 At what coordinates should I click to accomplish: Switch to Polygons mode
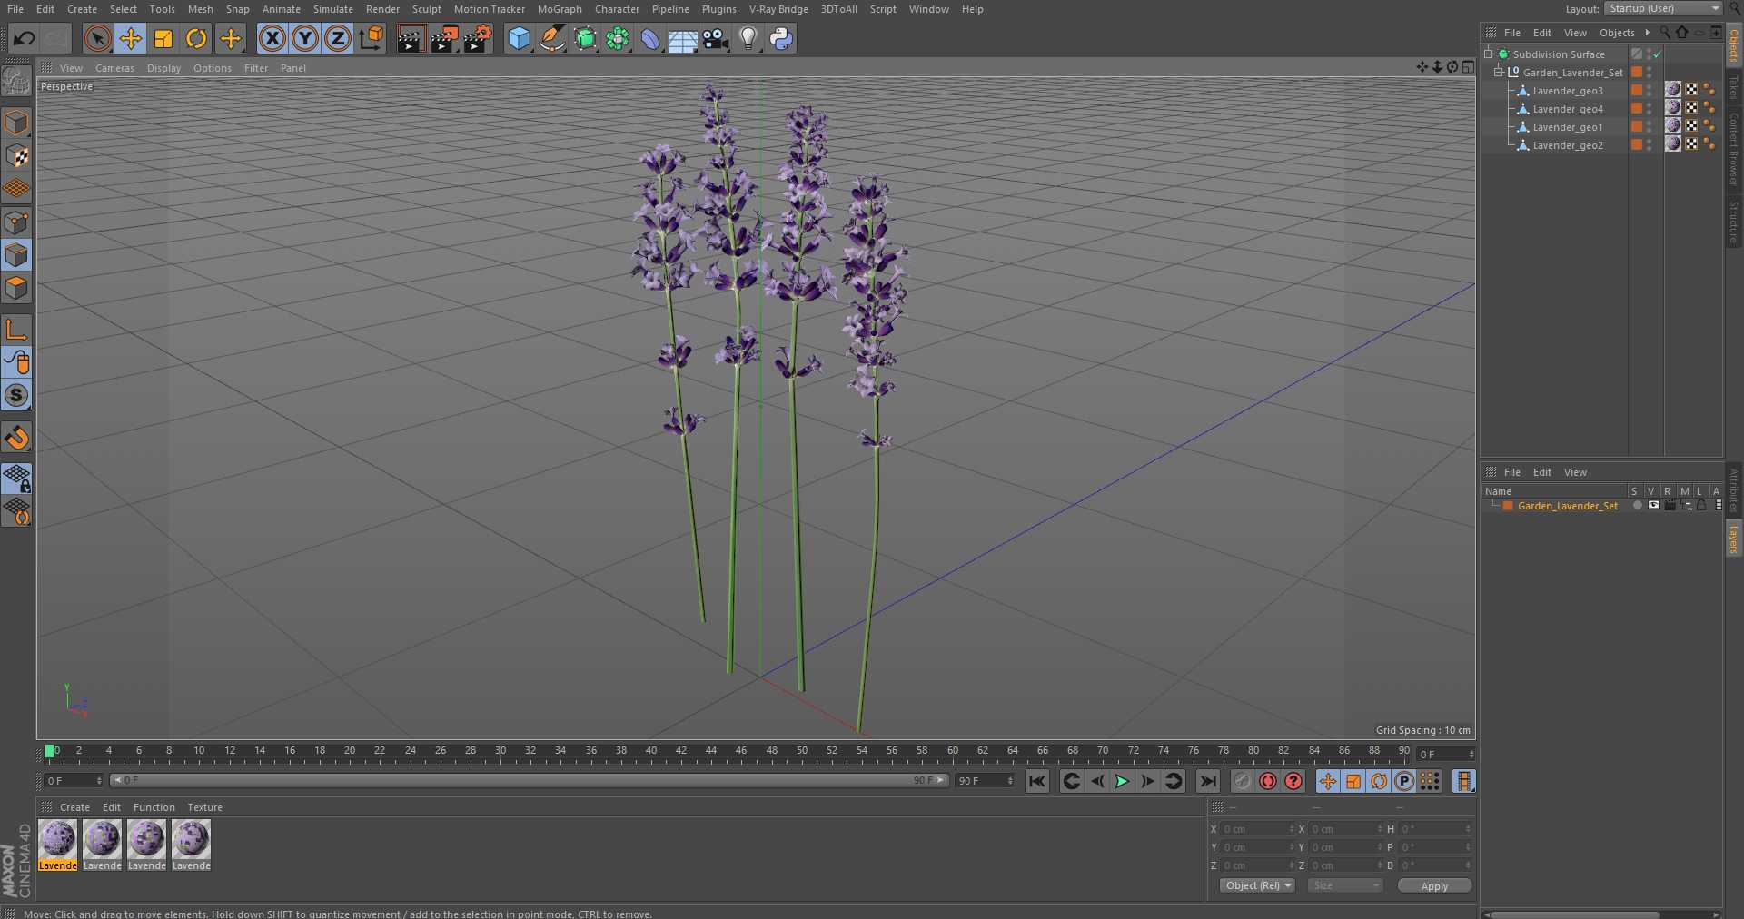click(x=16, y=288)
